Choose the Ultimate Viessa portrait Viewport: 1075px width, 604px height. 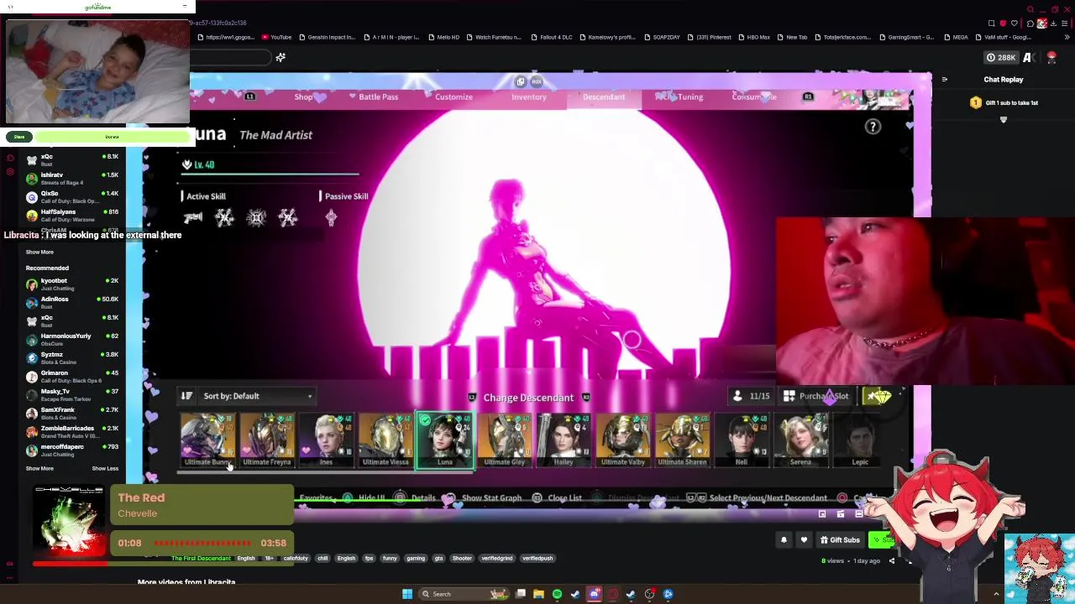pyautogui.click(x=385, y=440)
